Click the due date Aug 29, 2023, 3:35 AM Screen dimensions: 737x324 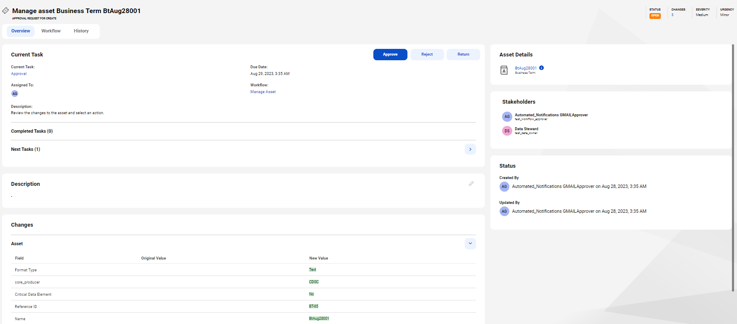[x=270, y=74]
